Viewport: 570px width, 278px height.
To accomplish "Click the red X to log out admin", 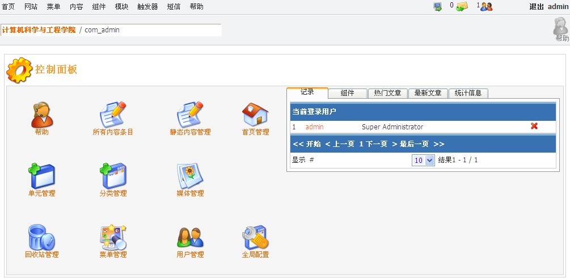I will point(534,127).
